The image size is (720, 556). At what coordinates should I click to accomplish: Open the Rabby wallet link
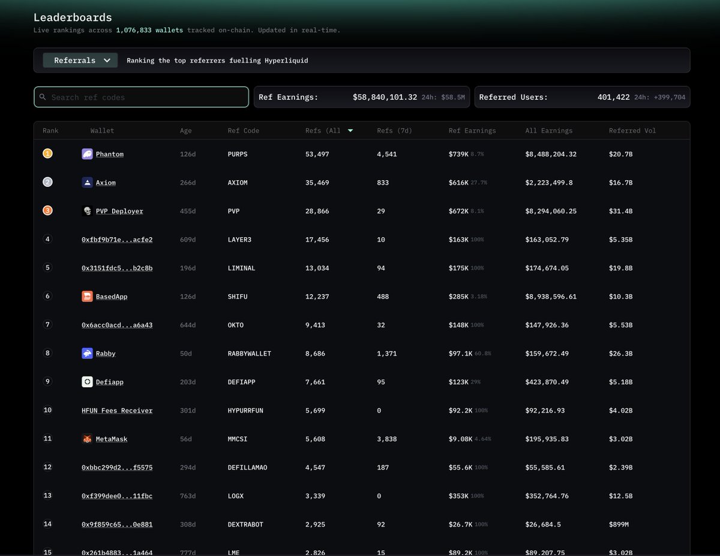pos(106,354)
